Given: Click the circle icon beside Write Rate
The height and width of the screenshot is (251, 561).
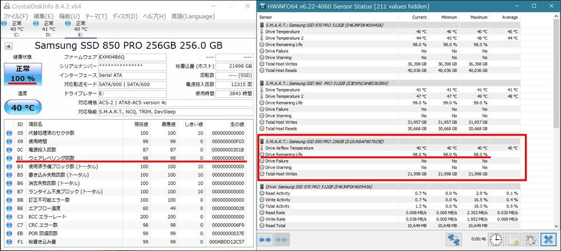Looking at the screenshot, I should (261, 219).
